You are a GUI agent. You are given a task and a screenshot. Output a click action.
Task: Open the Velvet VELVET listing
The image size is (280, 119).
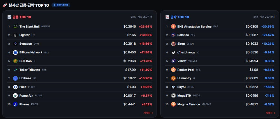220,61
